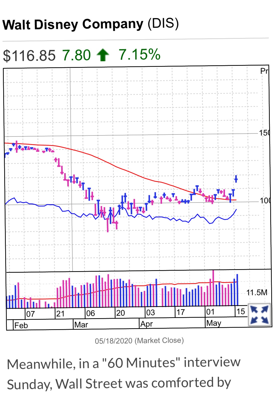Screen dimensions: 274x393
Task: Click the 05/18/2020 (Market Close) caption
Action: point(139,341)
